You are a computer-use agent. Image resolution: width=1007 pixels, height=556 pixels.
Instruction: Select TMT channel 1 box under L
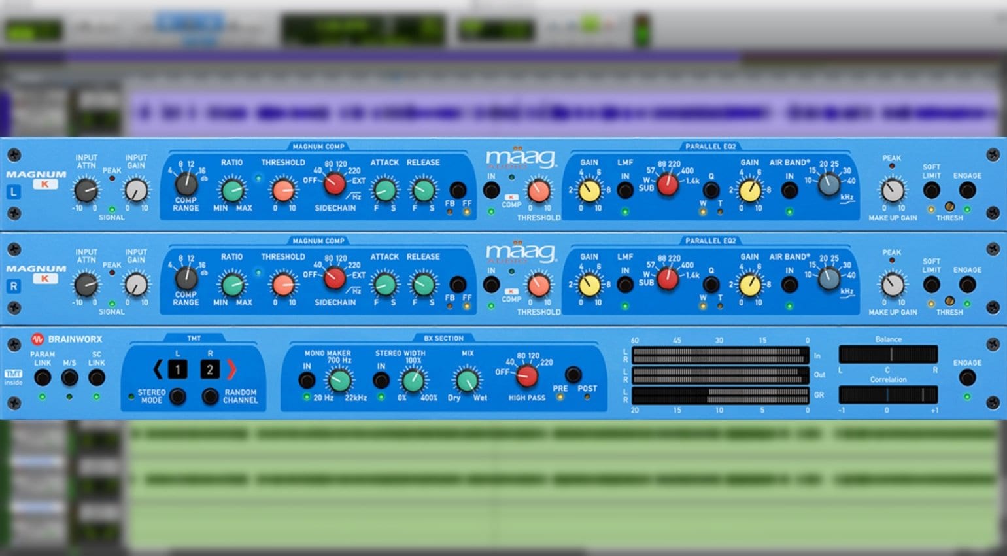[x=177, y=370]
